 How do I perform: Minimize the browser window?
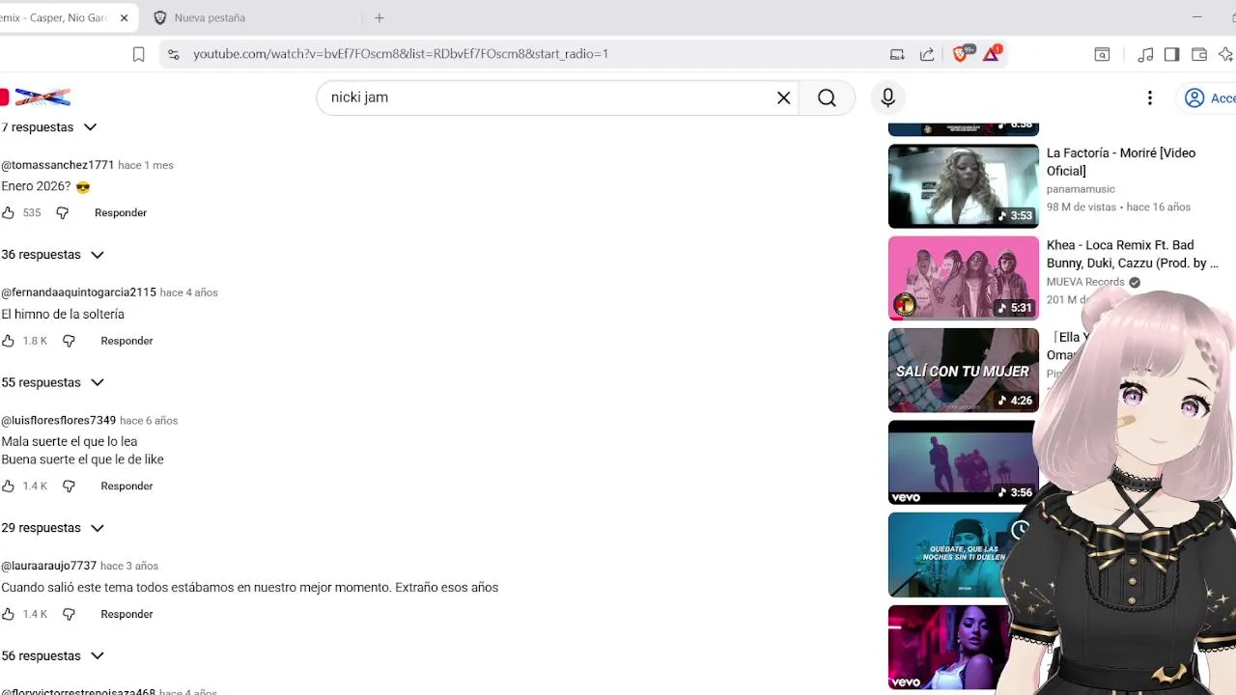pos(1197,17)
